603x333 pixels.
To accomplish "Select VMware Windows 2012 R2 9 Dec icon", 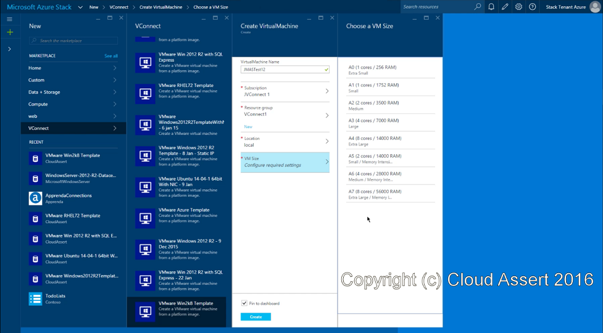I will [146, 249].
